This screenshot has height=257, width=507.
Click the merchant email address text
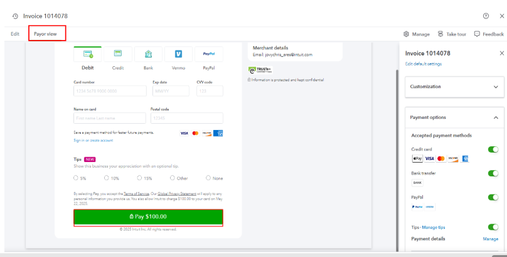[x=289, y=55]
